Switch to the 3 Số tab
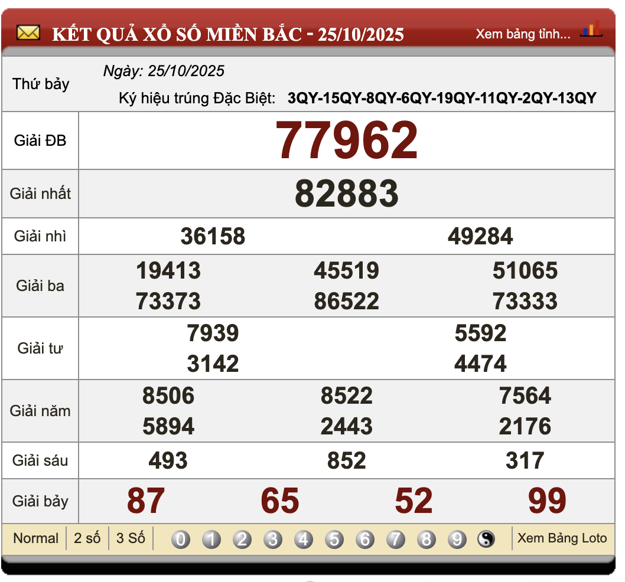The width and height of the screenshot is (625, 582). coord(131,538)
